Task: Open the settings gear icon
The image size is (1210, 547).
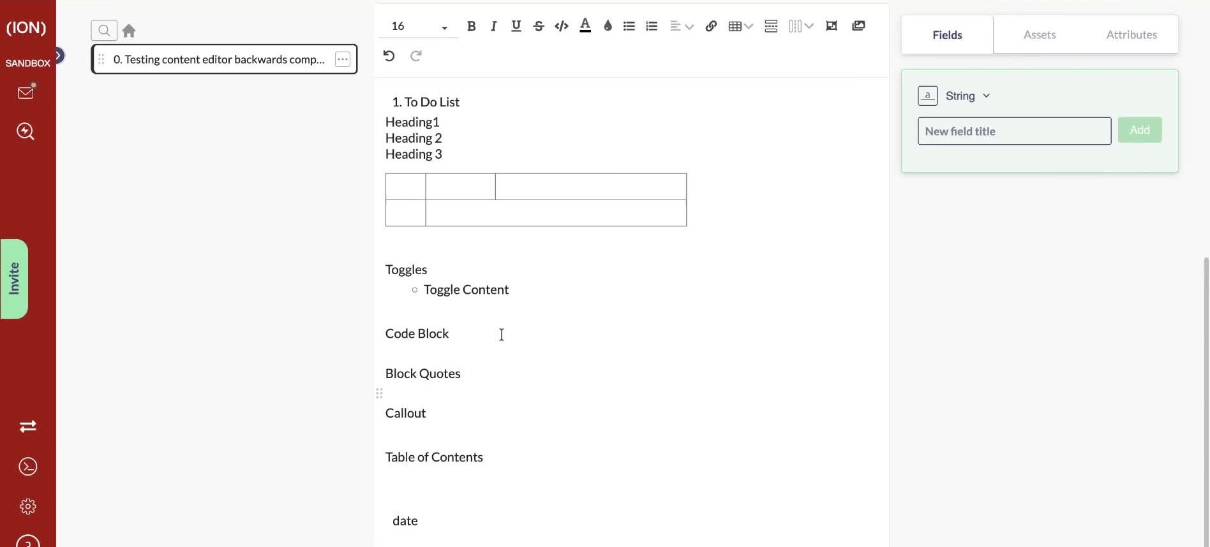Action: tap(27, 507)
